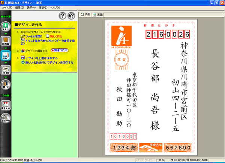Click the 印刷 print sidebar icon
The height and width of the screenshot is (163, 225).
tap(6, 69)
